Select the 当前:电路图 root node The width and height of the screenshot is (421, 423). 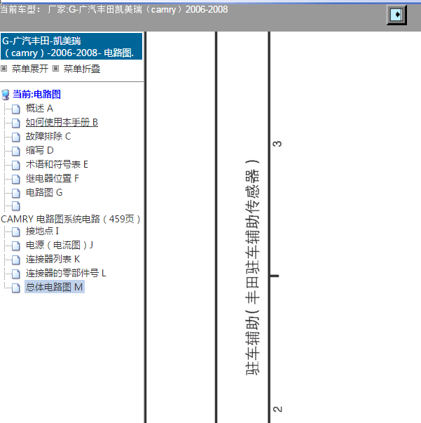[36, 94]
